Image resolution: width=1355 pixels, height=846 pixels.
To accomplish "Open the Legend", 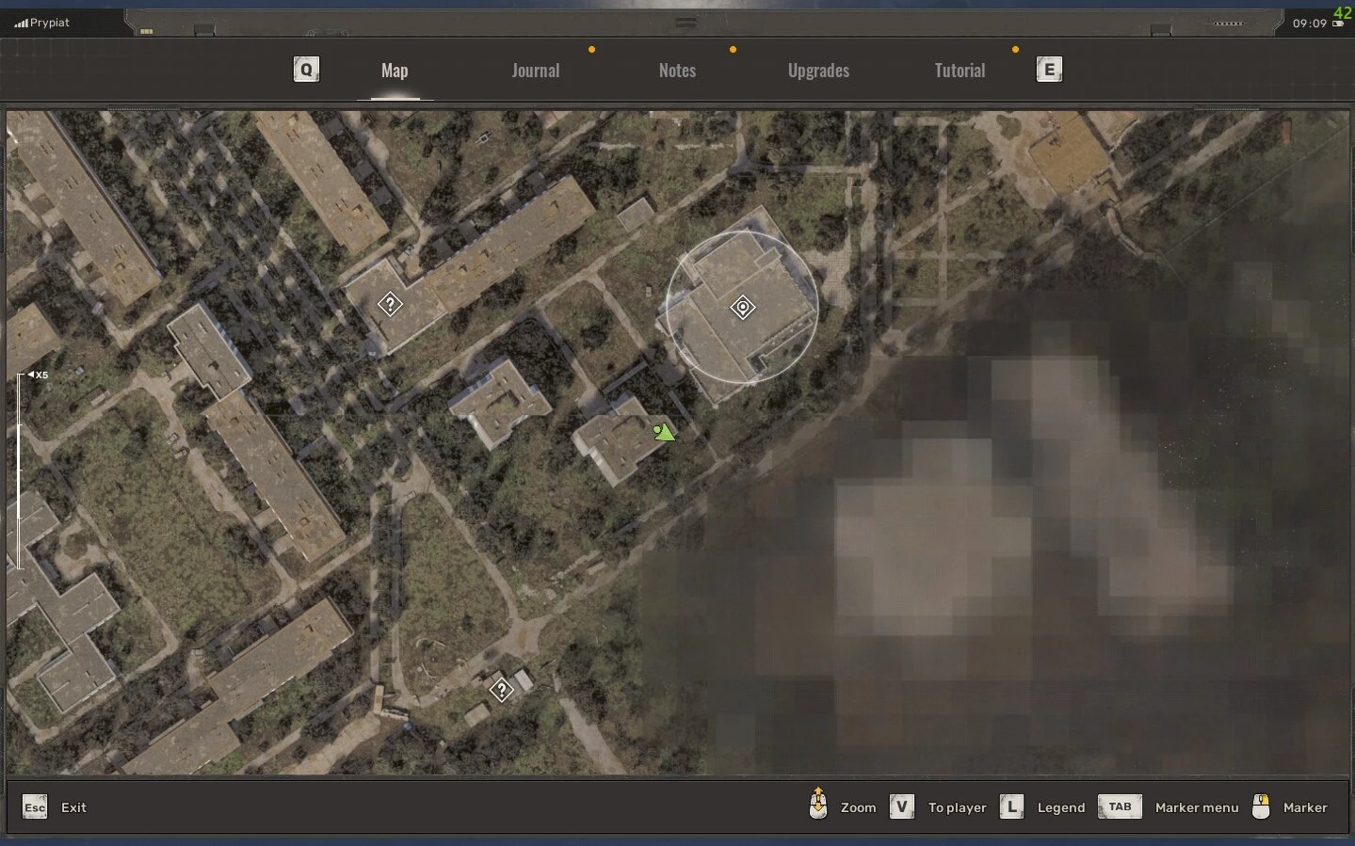I will [x=1060, y=807].
